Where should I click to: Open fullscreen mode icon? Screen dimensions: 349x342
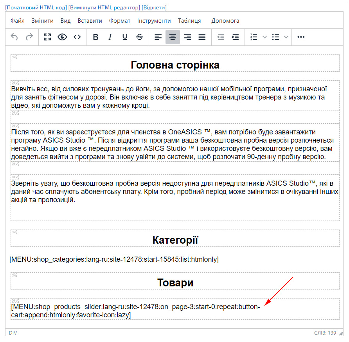point(47,37)
